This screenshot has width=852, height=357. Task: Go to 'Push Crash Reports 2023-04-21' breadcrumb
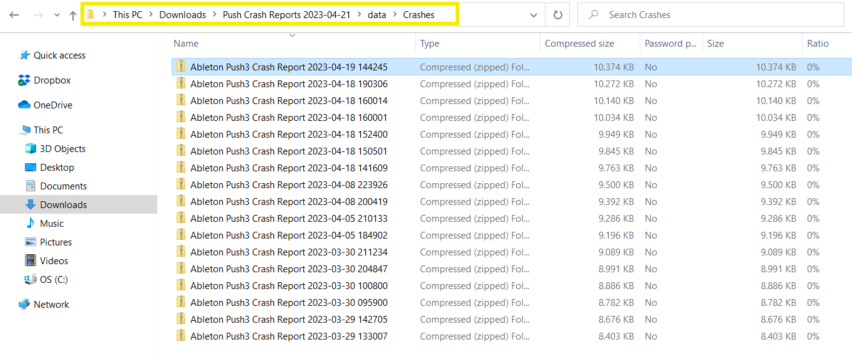[286, 15]
